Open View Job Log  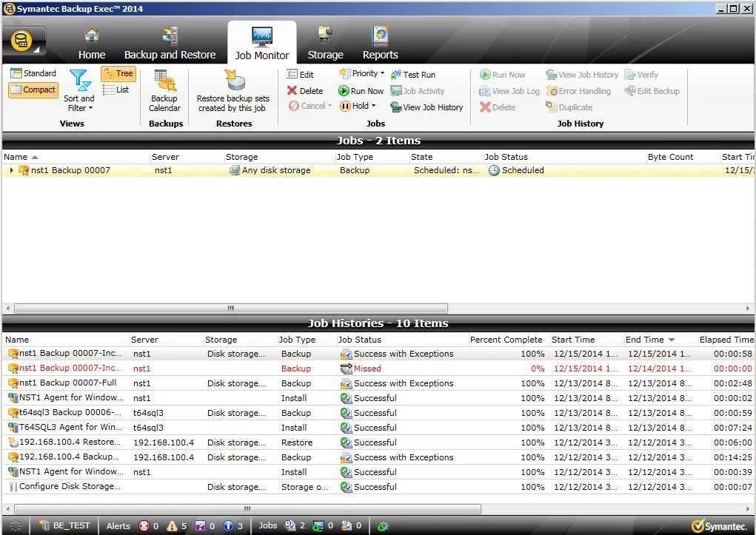(509, 90)
